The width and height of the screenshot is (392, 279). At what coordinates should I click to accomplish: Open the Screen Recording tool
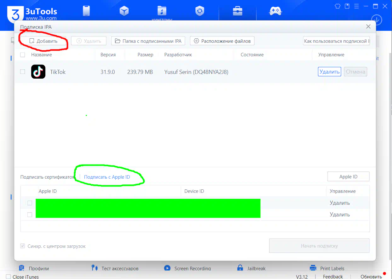point(187,268)
